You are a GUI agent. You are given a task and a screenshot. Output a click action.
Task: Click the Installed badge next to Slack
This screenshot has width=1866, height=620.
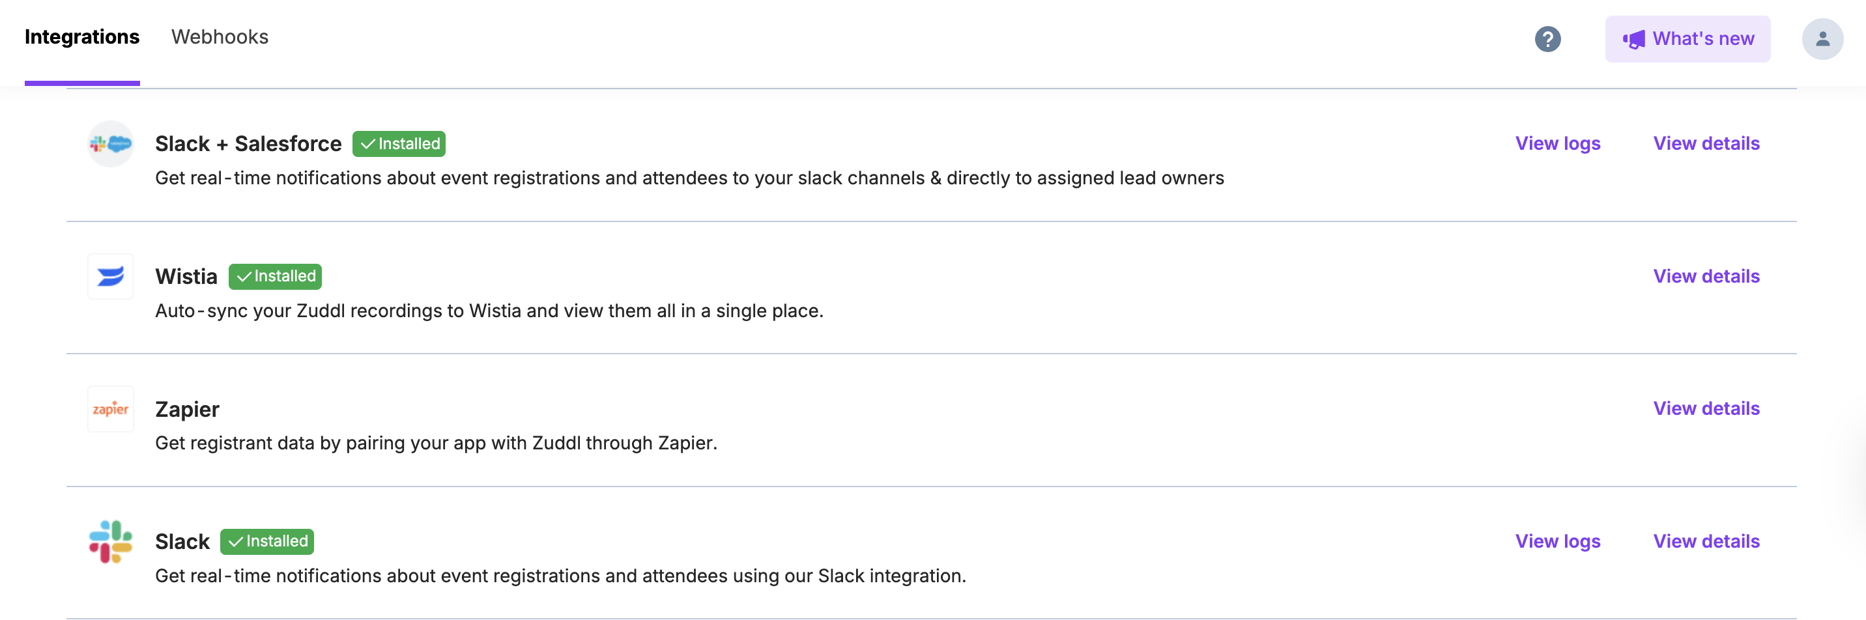(266, 542)
